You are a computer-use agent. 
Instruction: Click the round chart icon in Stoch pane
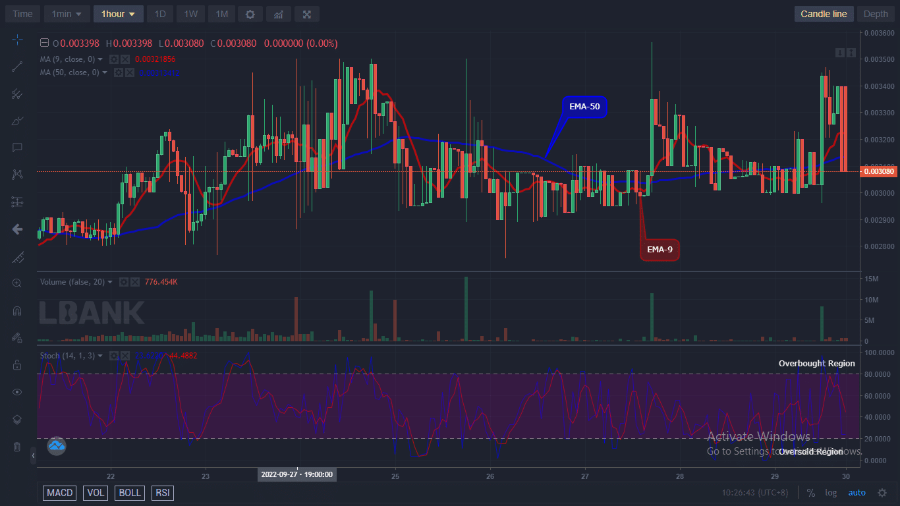coord(57,447)
